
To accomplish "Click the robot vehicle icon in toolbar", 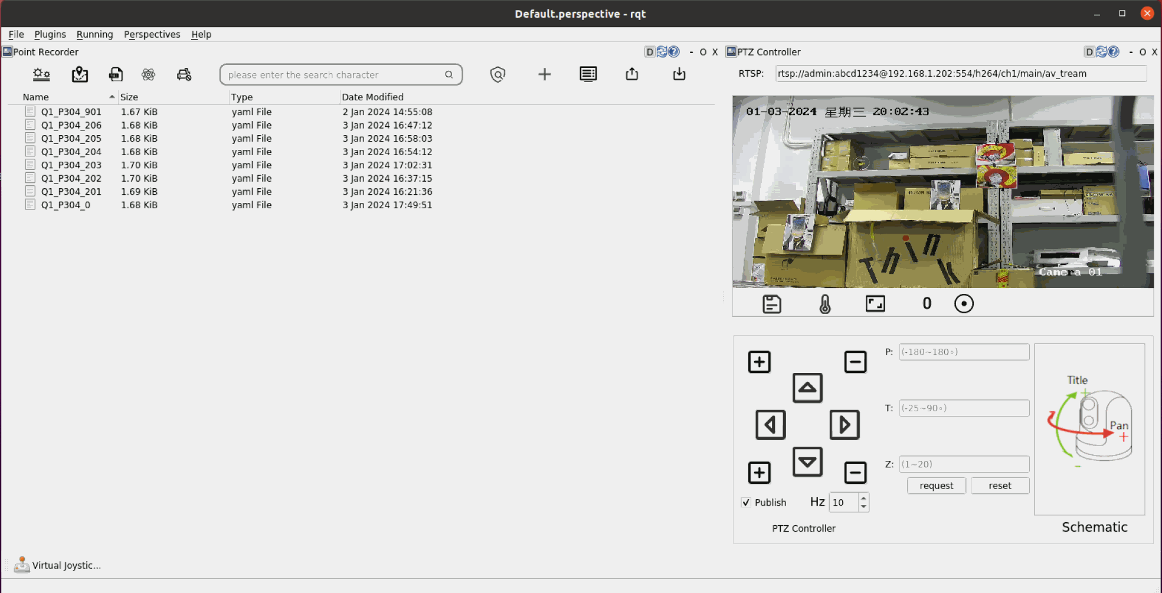I will pos(184,74).
